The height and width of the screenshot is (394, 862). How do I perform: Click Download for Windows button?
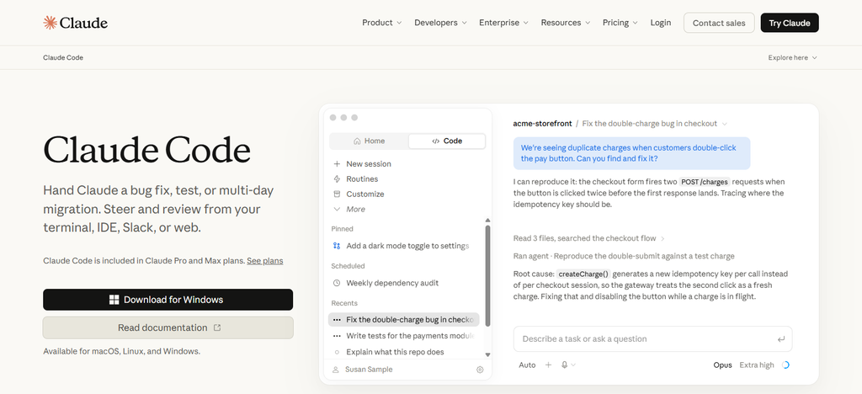(168, 300)
